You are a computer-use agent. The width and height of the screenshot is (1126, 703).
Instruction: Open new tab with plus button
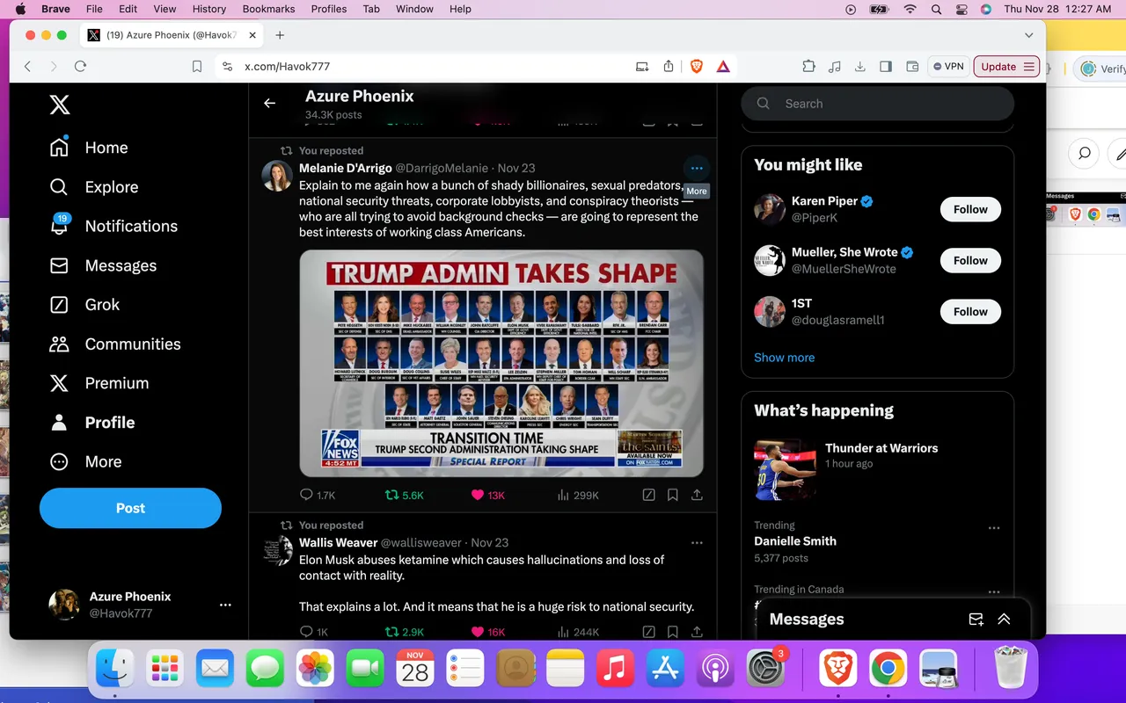tap(280, 35)
